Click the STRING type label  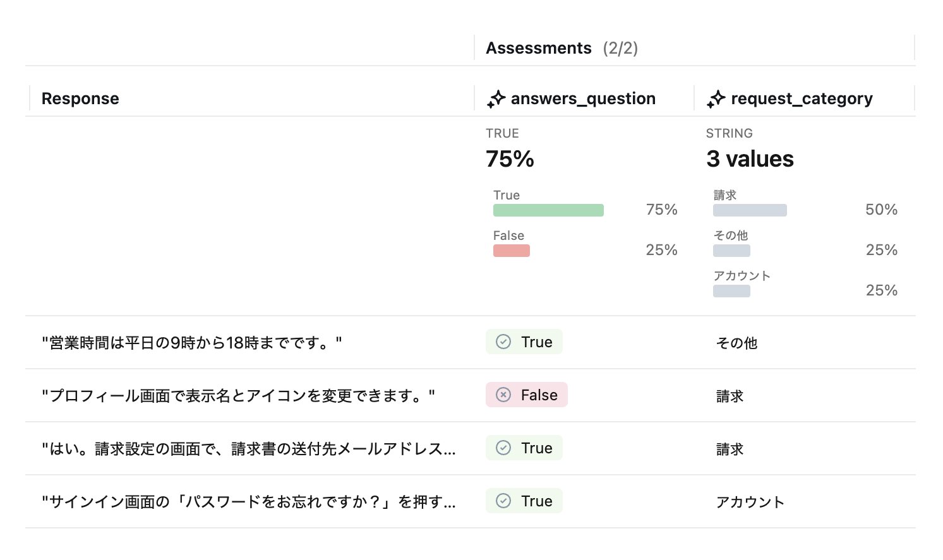pos(729,133)
